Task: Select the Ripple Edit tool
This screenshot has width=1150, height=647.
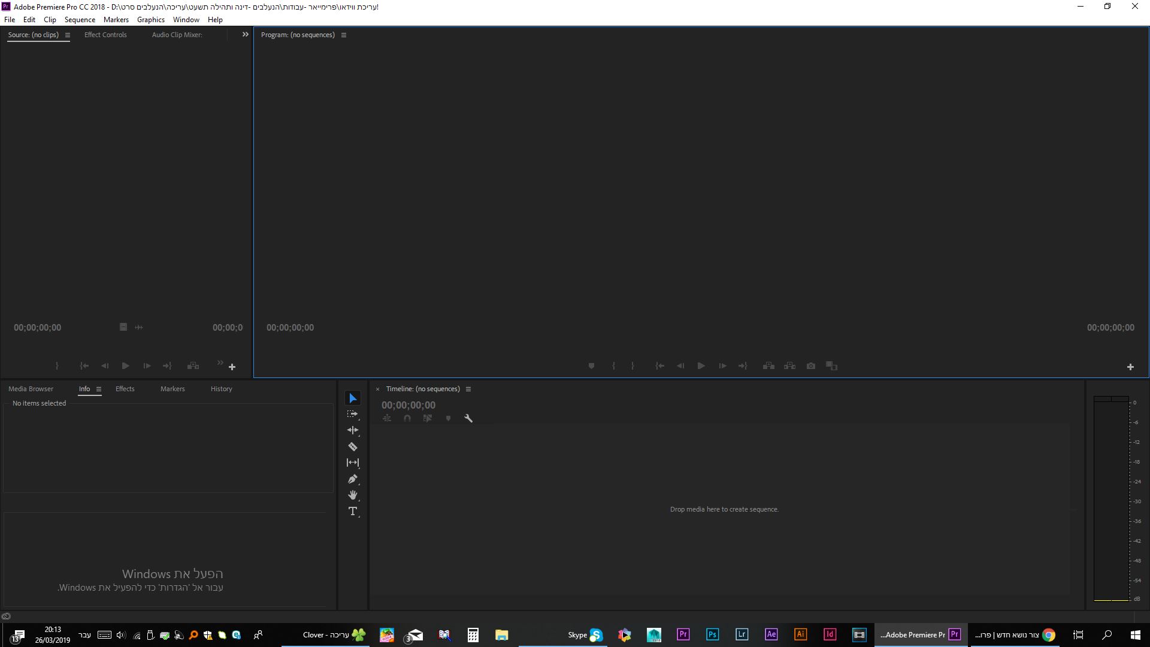Action: (353, 430)
